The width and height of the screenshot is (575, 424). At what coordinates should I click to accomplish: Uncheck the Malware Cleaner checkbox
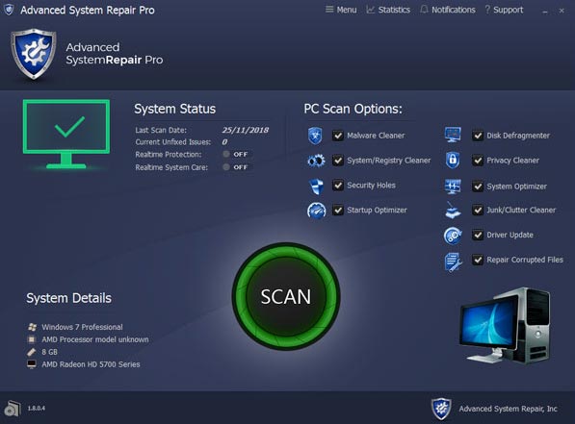coord(338,136)
